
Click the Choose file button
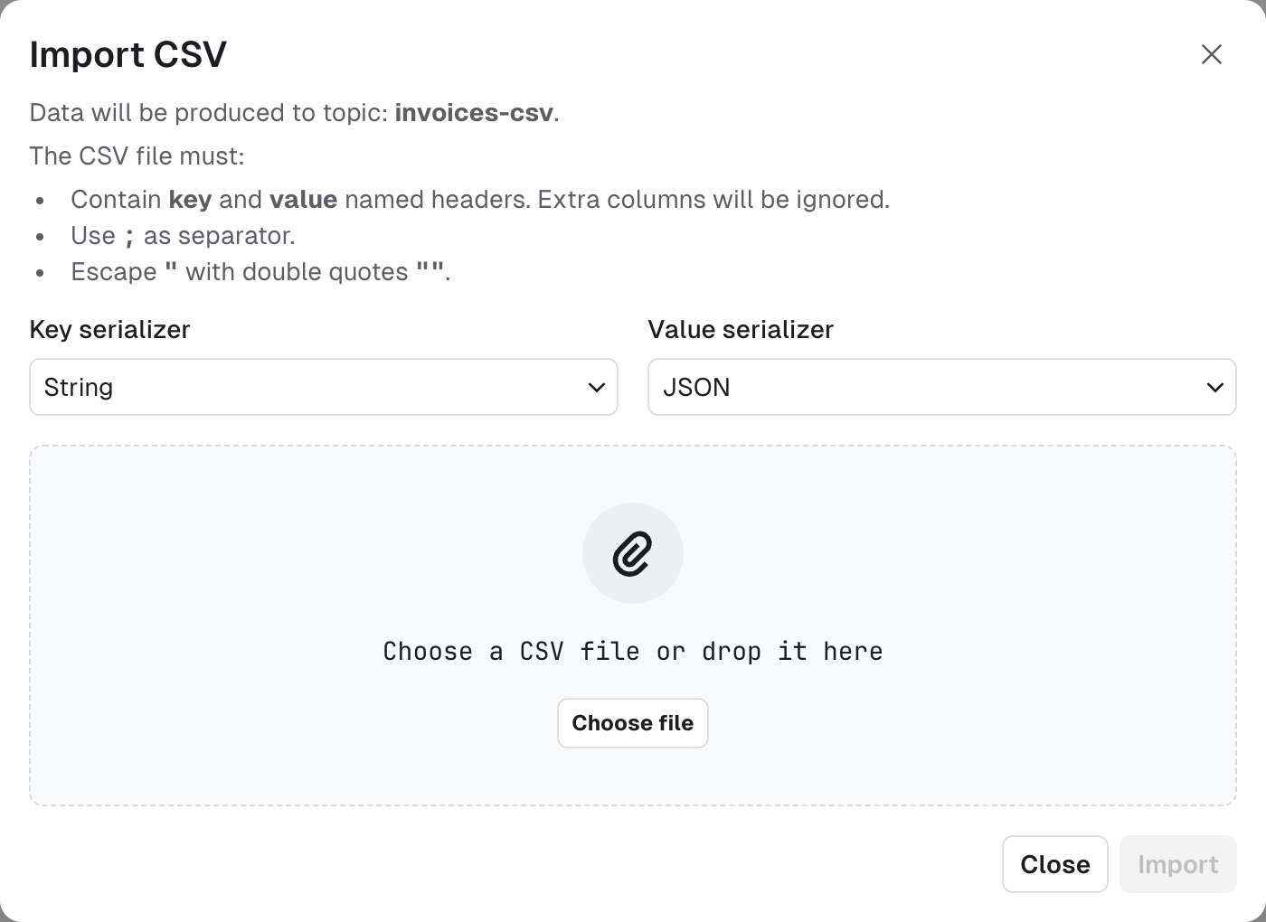633,723
